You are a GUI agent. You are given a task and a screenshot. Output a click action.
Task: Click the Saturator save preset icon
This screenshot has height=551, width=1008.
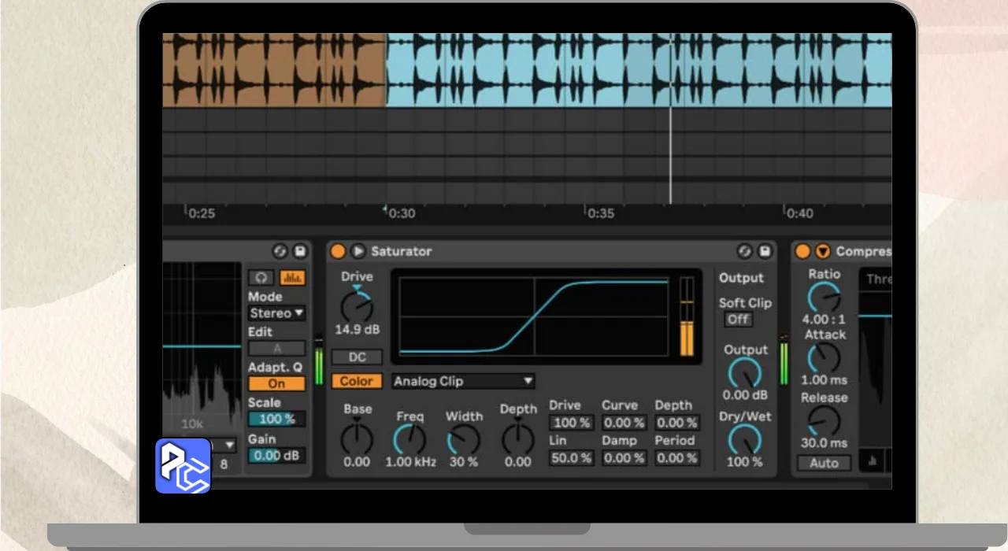click(764, 251)
